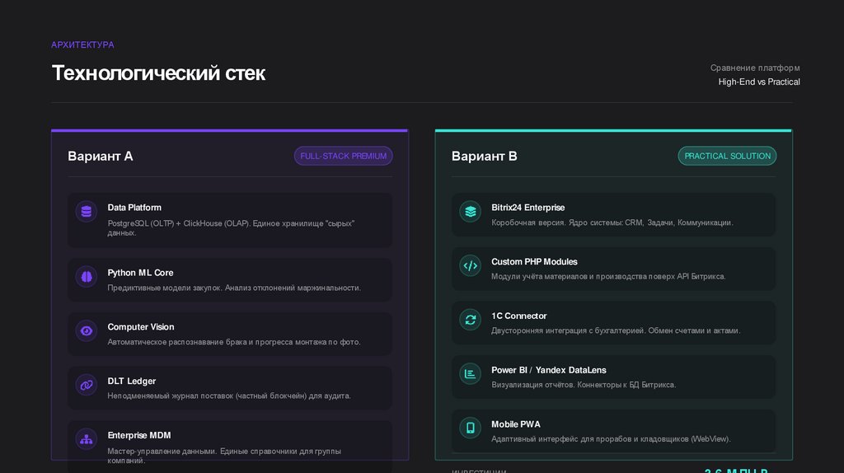Click the Power BI chart icon
Viewport: 844px width, 473px height.
[471, 374]
